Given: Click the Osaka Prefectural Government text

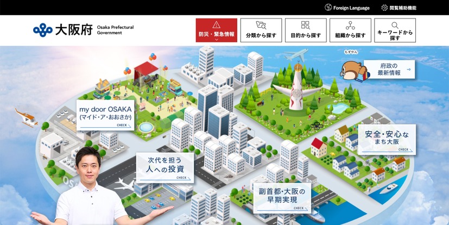Looking at the screenshot, I should (115, 30).
